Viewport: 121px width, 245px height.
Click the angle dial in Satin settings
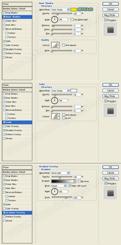click(55, 101)
